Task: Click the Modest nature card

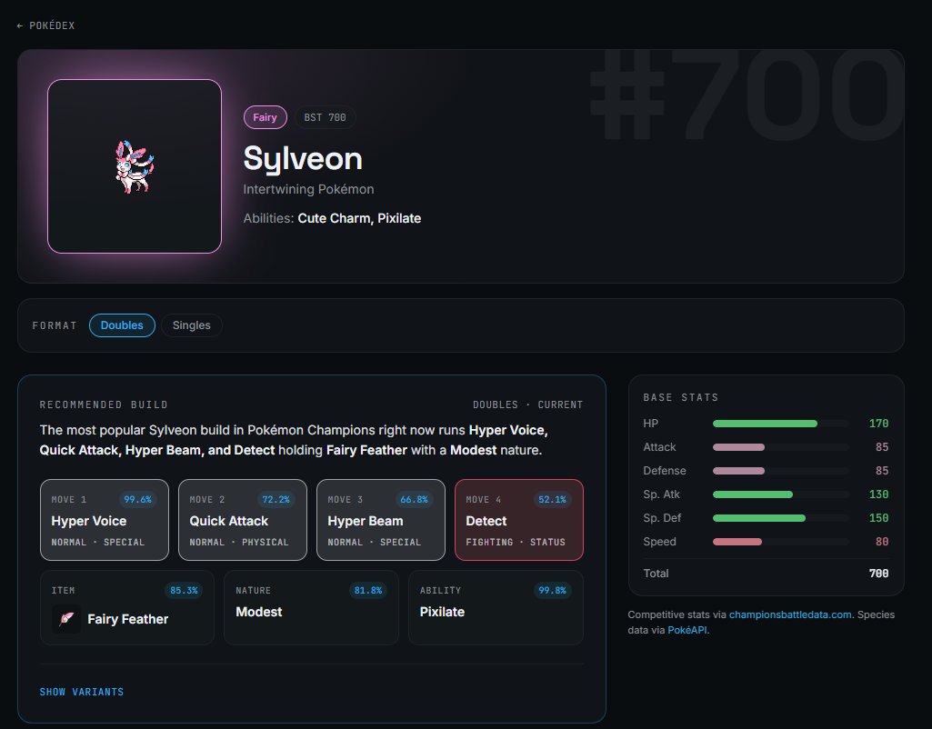Action: (x=312, y=608)
